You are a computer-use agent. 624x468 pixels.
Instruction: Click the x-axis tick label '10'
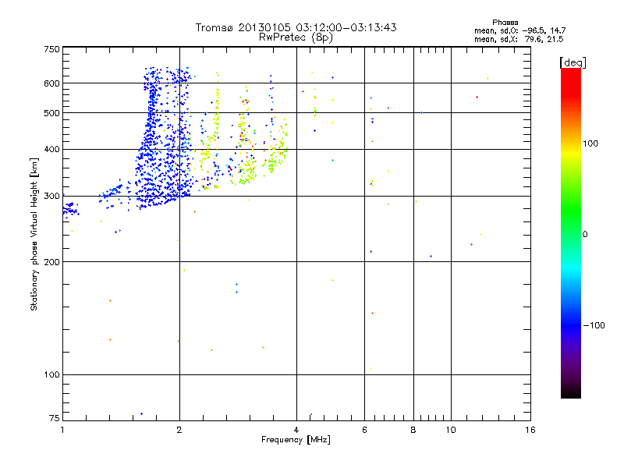(x=451, y=430)
